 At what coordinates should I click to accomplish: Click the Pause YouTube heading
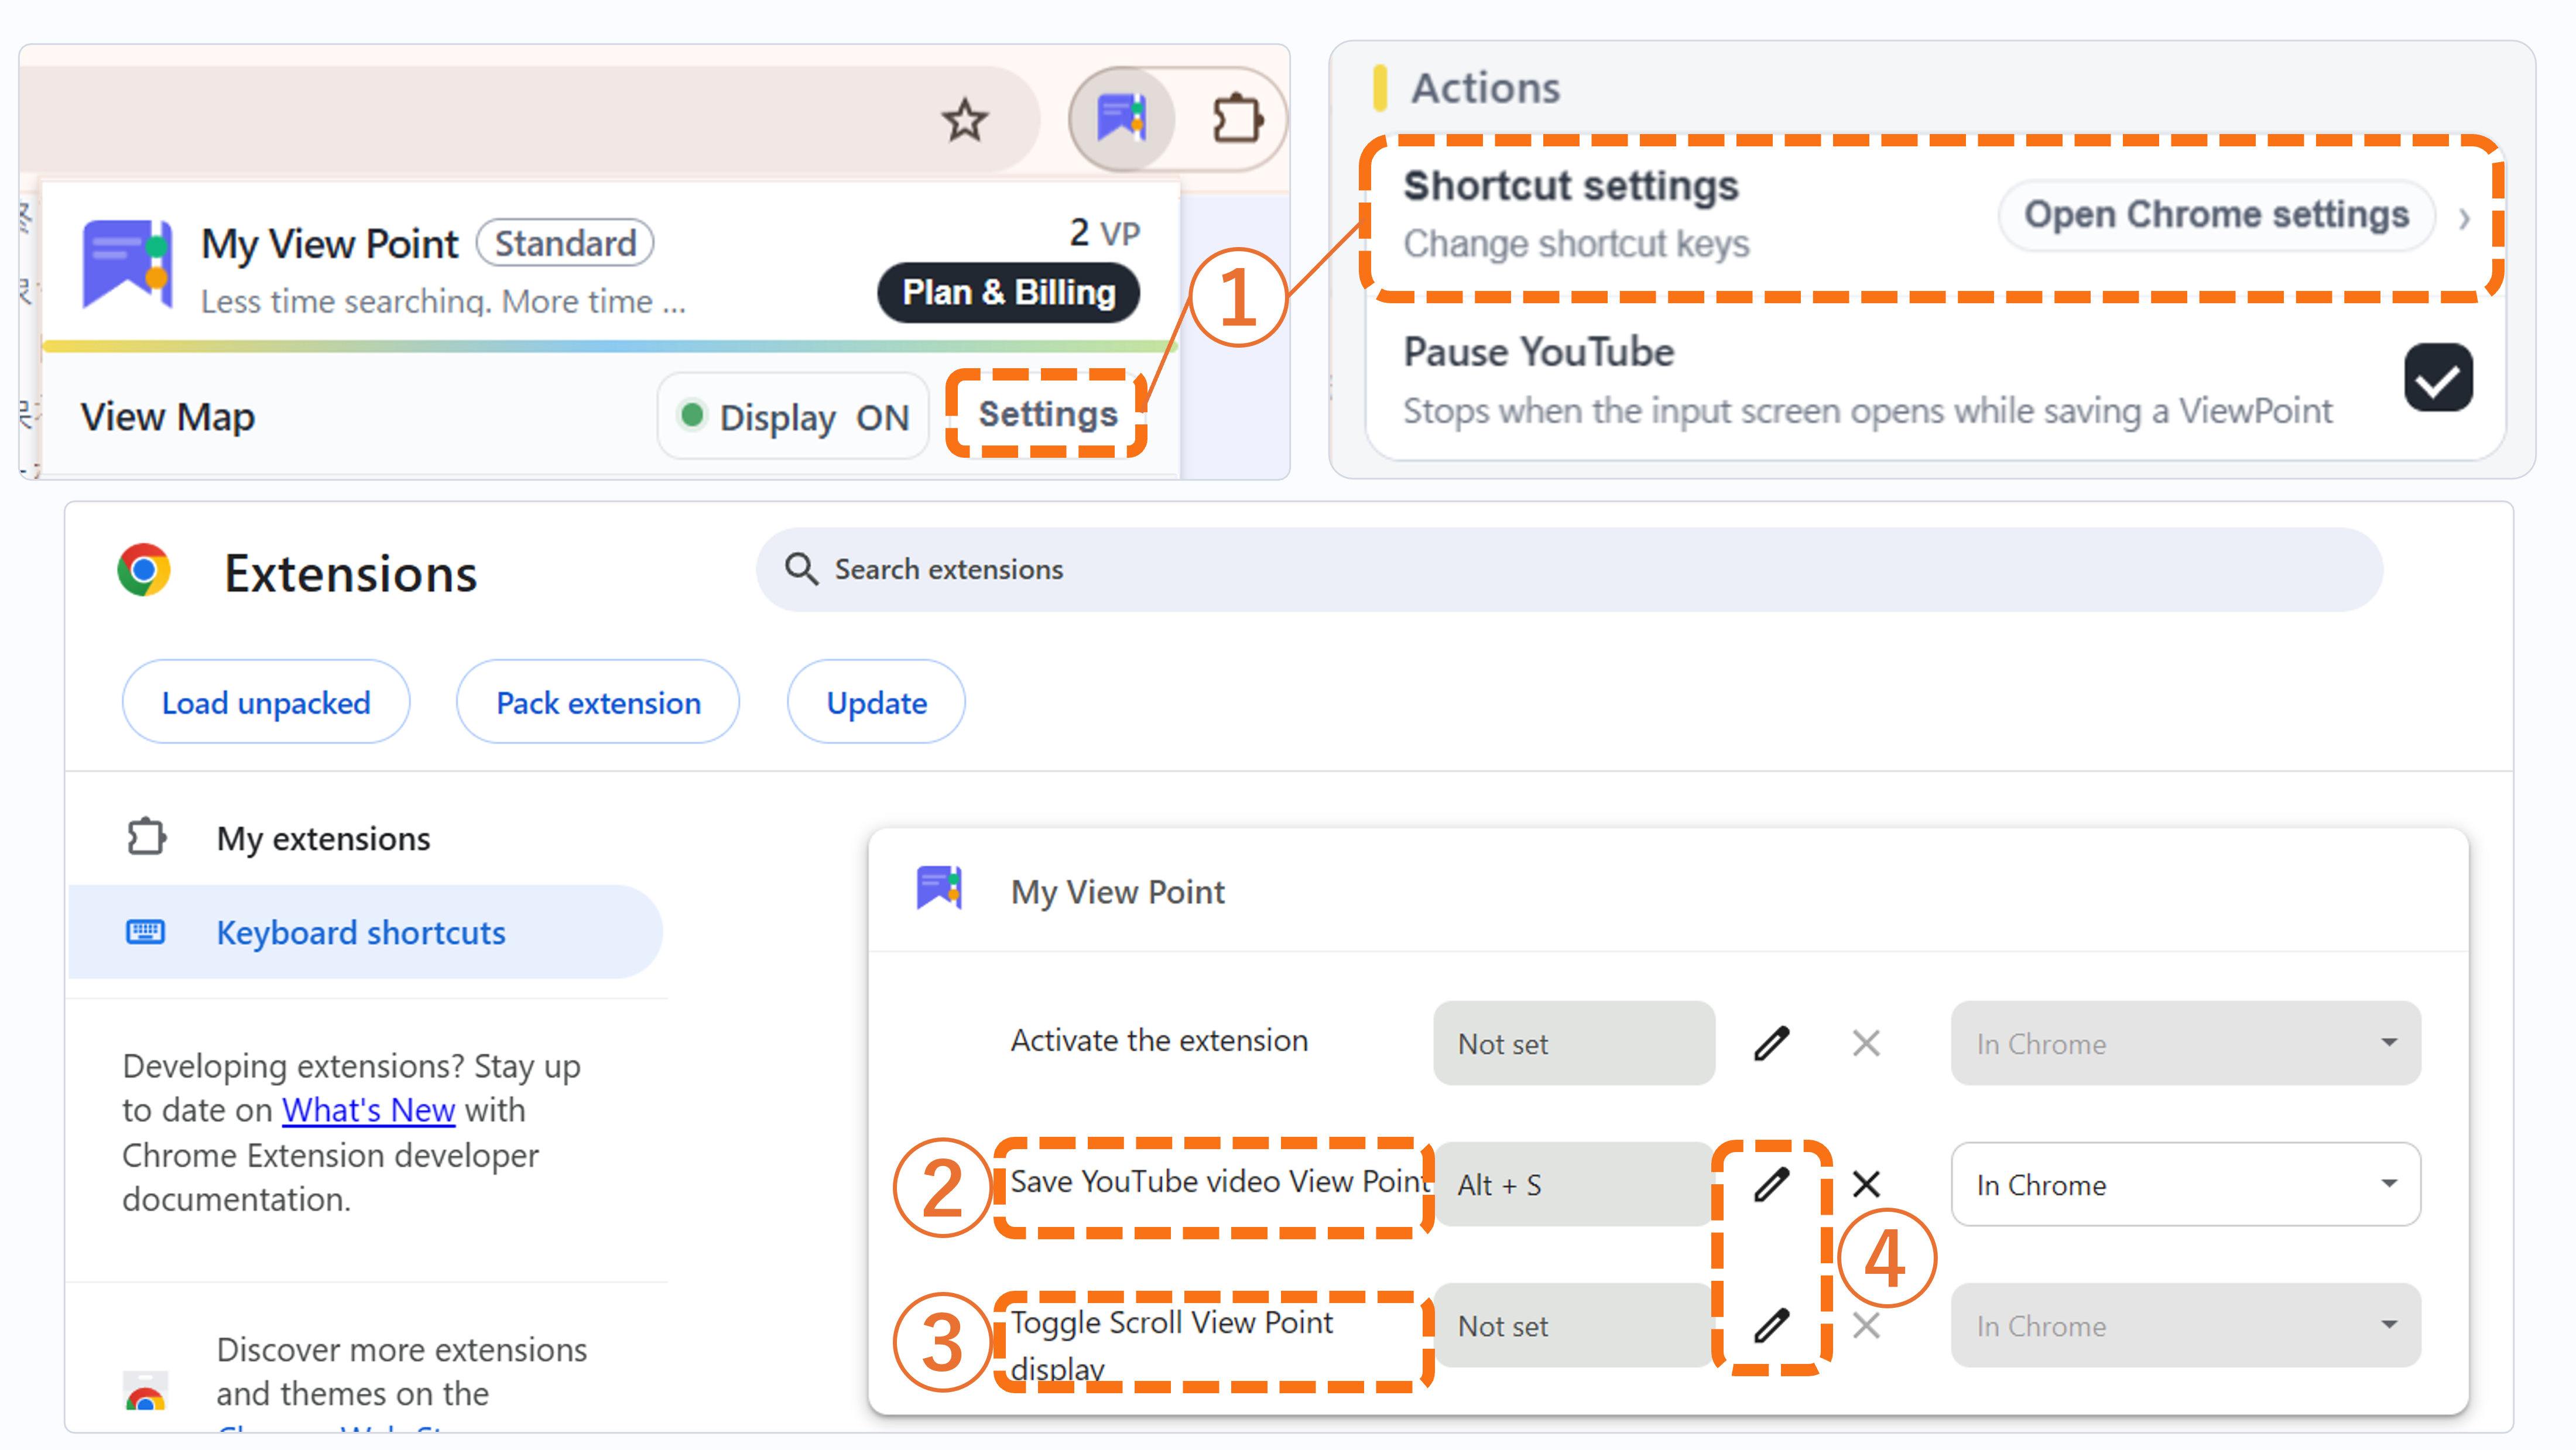pos(1538,352)
